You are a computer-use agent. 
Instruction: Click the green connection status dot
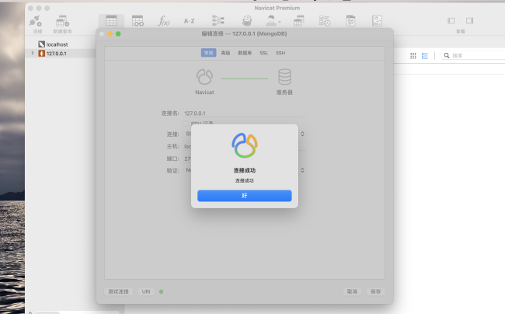[162, 291]
